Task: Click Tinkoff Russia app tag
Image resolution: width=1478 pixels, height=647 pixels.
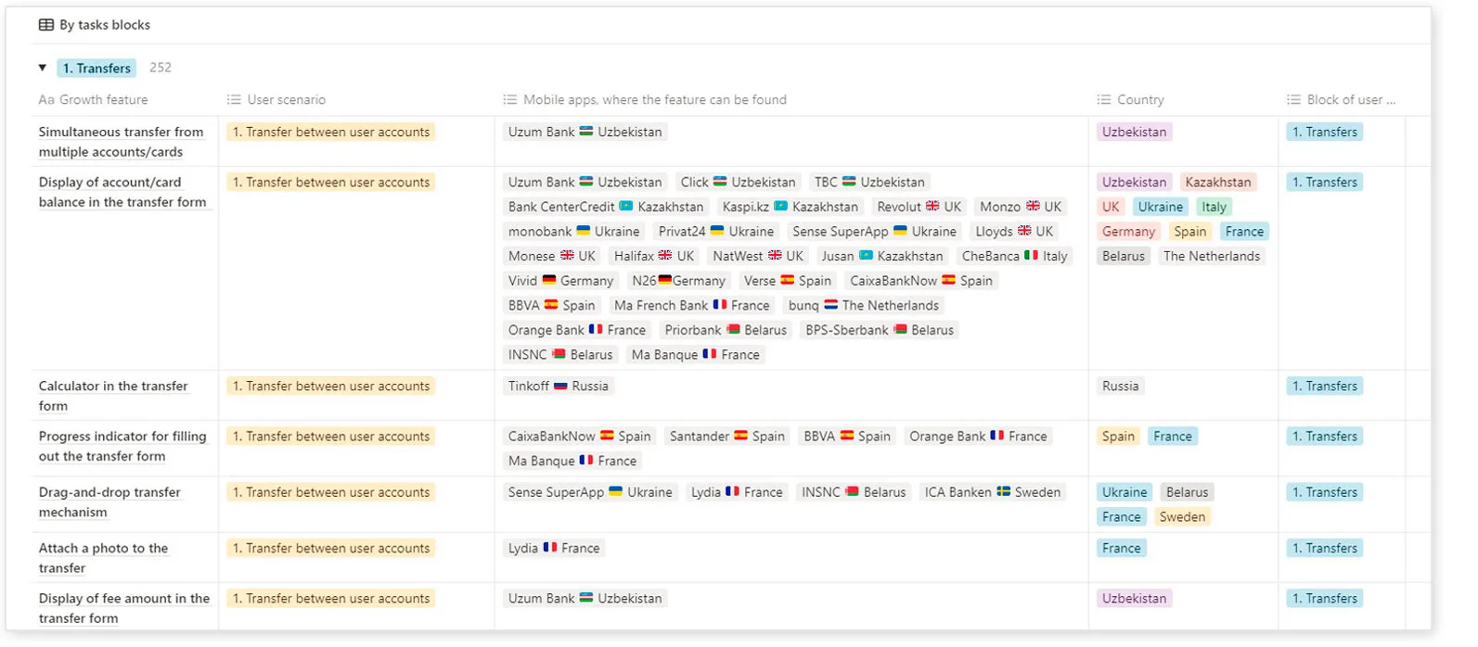Action: tap(558, 386)
